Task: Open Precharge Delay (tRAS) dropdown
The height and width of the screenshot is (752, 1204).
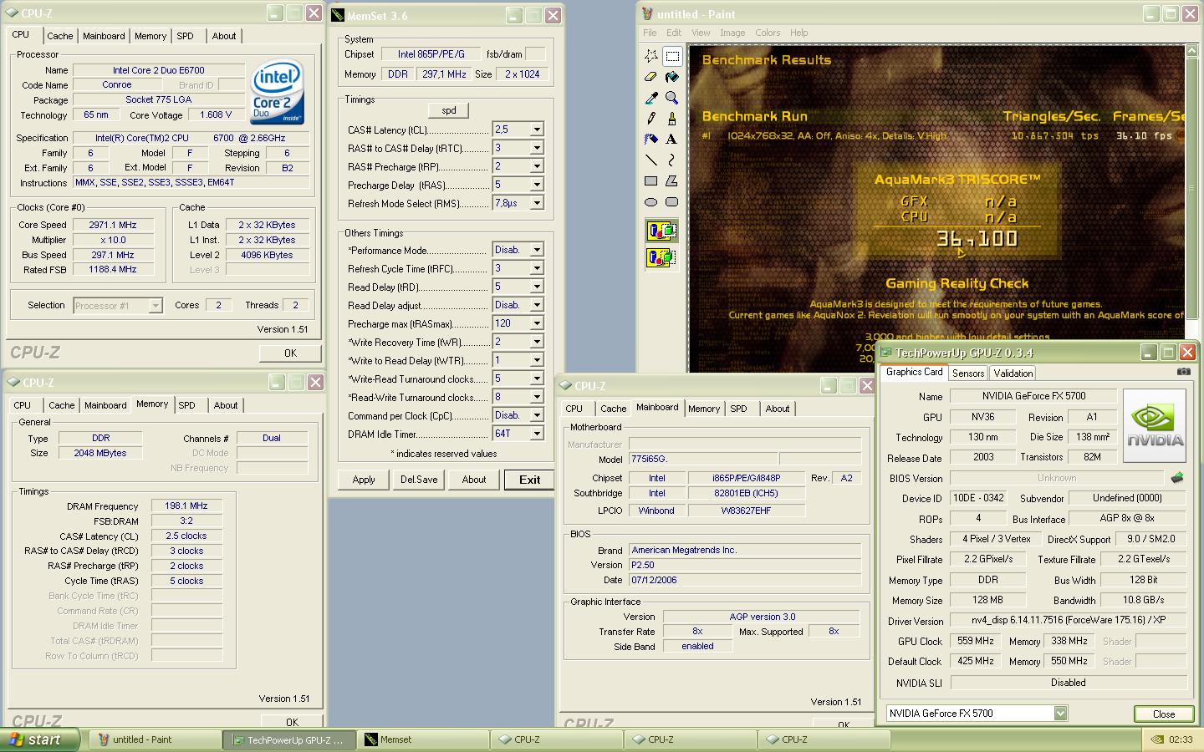Action: [537, 185]
